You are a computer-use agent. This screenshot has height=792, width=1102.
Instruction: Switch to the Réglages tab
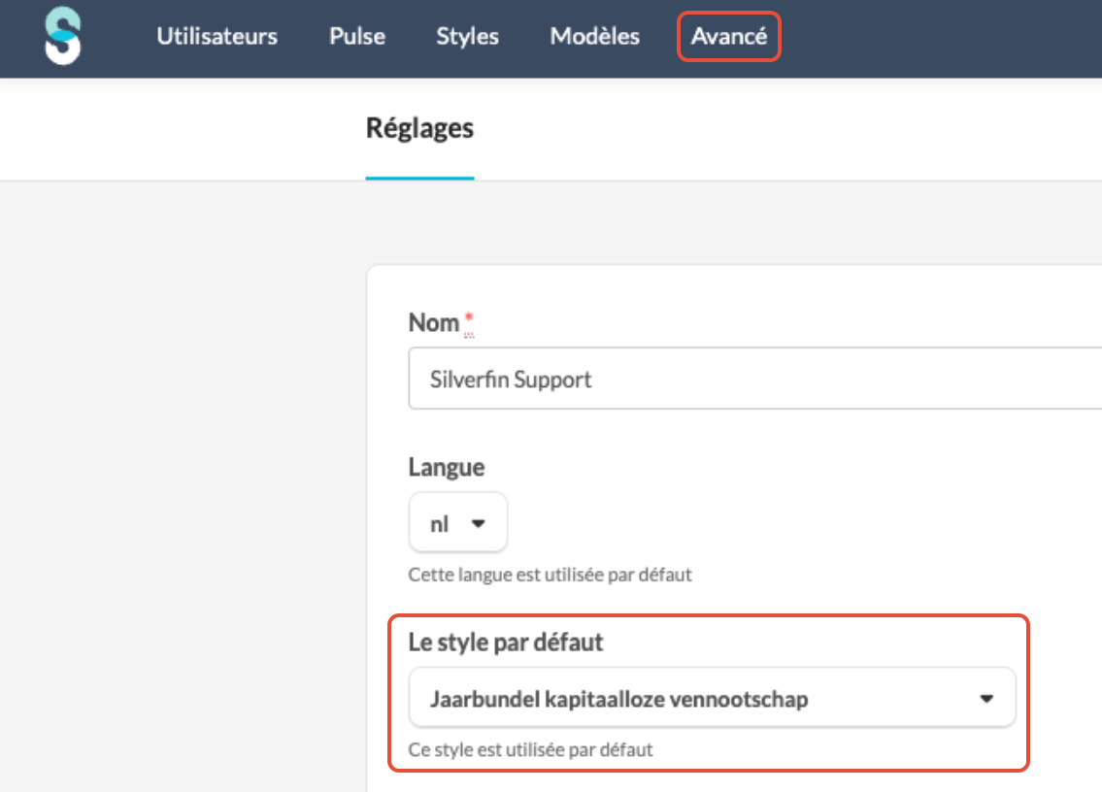point(419,128)
